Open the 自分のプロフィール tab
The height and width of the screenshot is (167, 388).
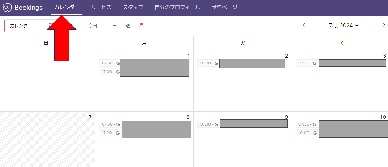(177, 8)
